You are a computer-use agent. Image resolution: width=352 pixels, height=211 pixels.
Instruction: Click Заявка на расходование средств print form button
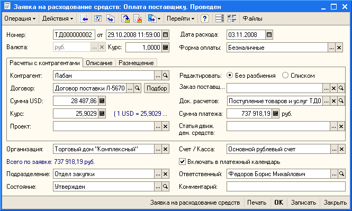[195, 203]
